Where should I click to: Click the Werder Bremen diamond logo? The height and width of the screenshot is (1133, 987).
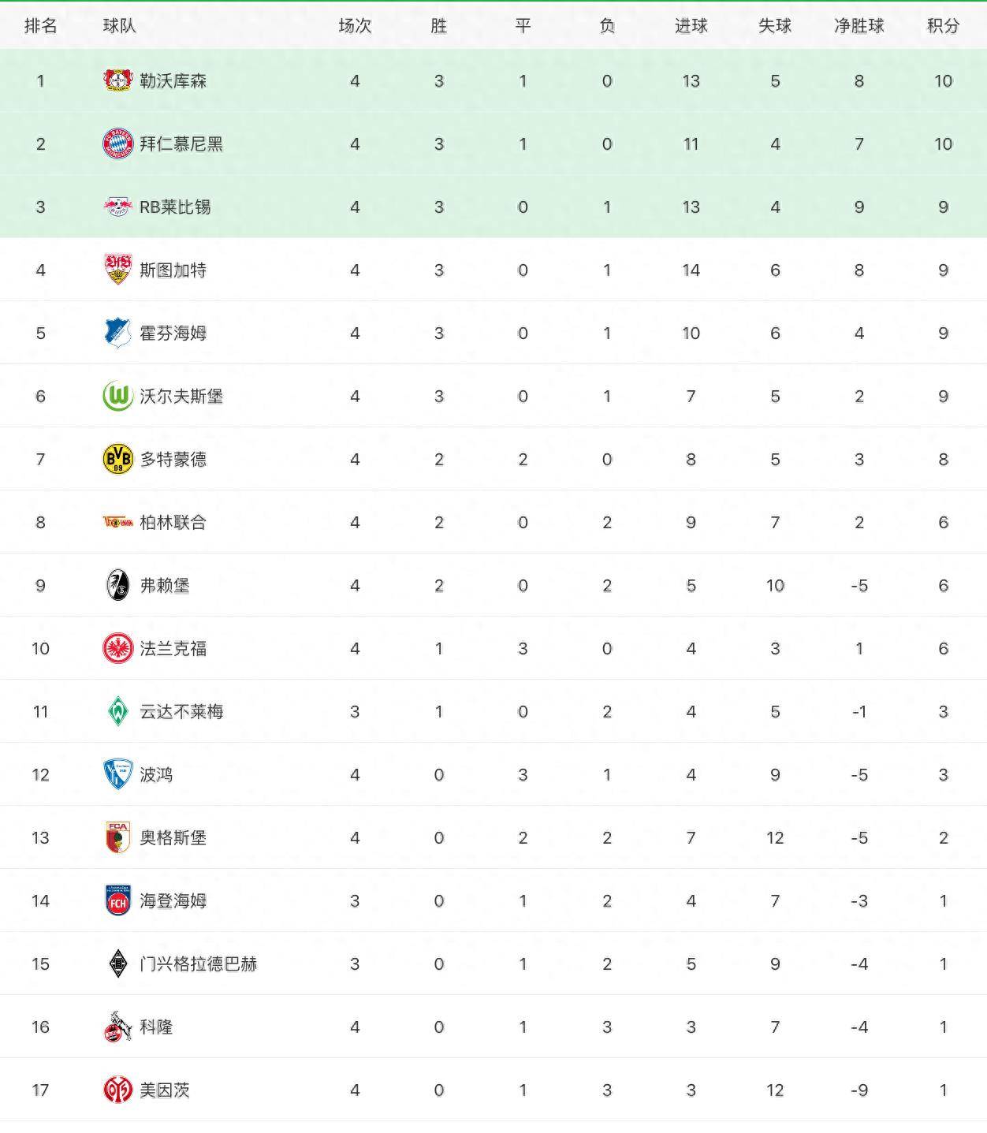(x=118, y=711)
